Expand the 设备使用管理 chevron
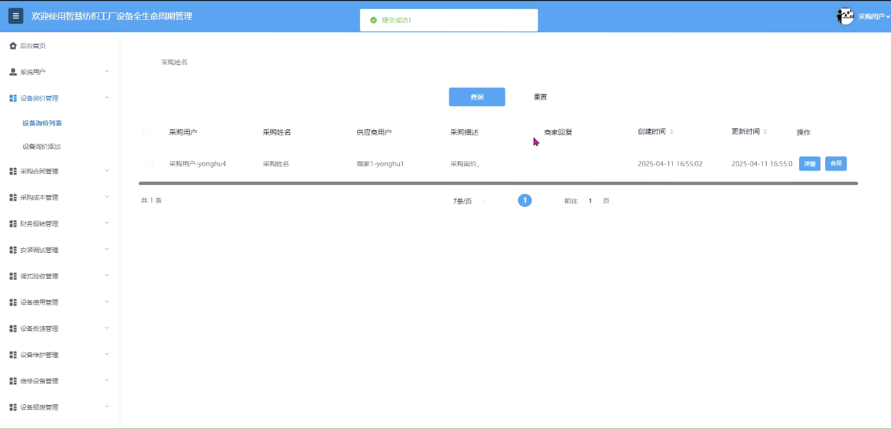This screenshot has height=429, width=891. (107, 302)
